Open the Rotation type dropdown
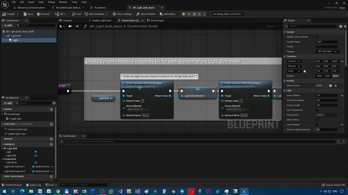 294,66
